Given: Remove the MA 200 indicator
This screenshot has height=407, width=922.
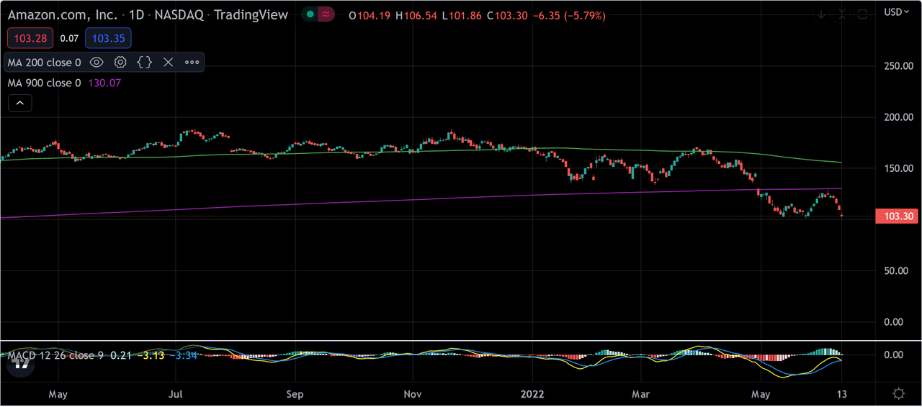Looking at the screenshot, I should click(169, 63).
